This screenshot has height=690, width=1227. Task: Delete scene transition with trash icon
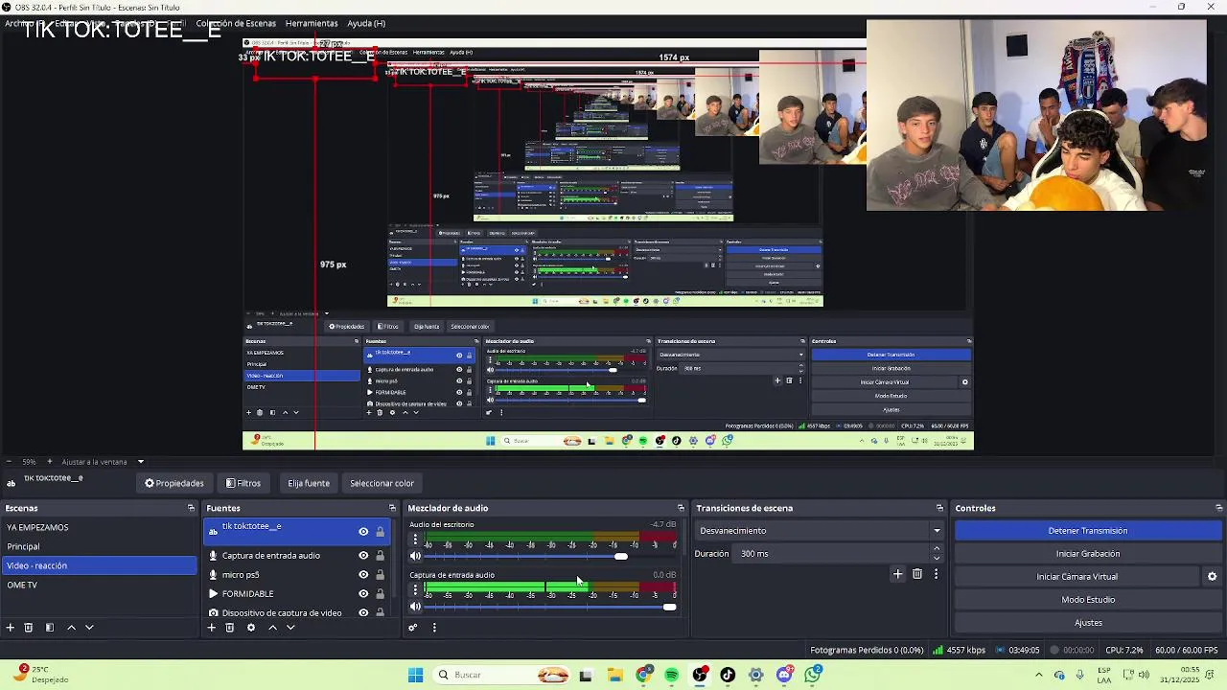tap(917, 574)
